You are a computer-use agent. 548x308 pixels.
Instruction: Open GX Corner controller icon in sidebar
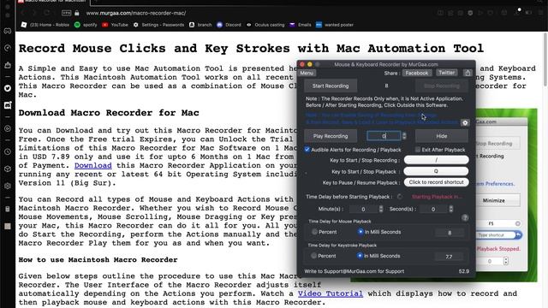point(8,31)
